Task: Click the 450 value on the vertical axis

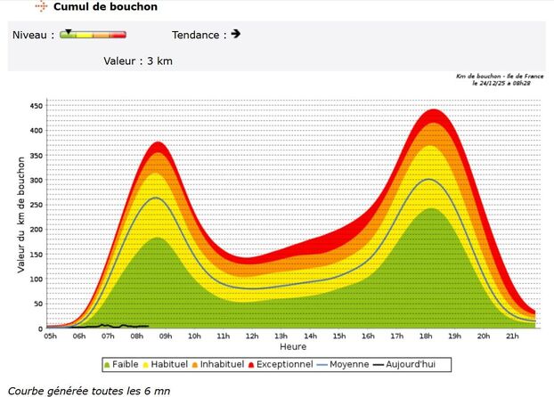Action: click(x=37, y=105)
